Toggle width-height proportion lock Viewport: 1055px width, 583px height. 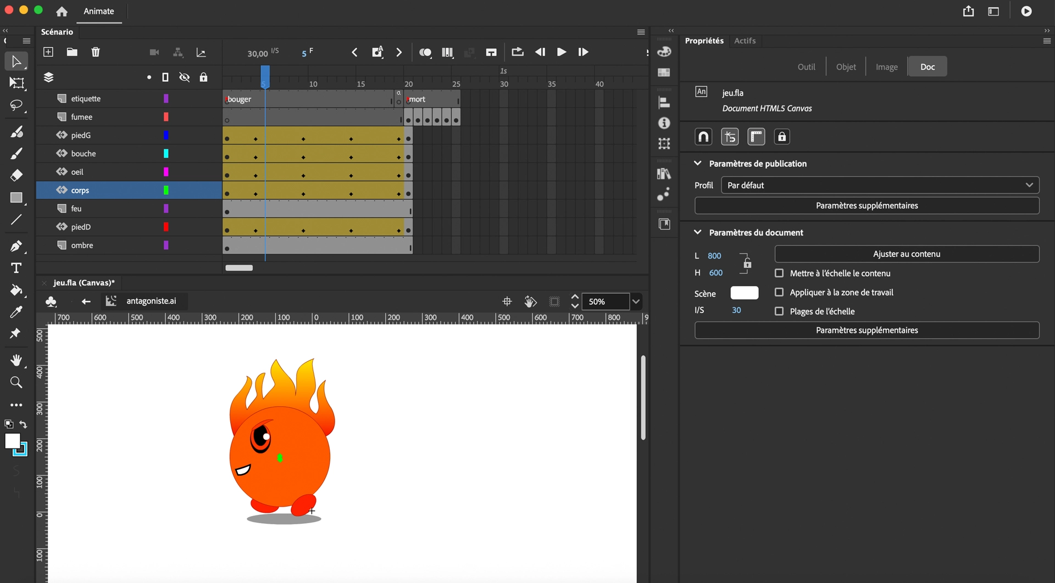coord(747,264)
